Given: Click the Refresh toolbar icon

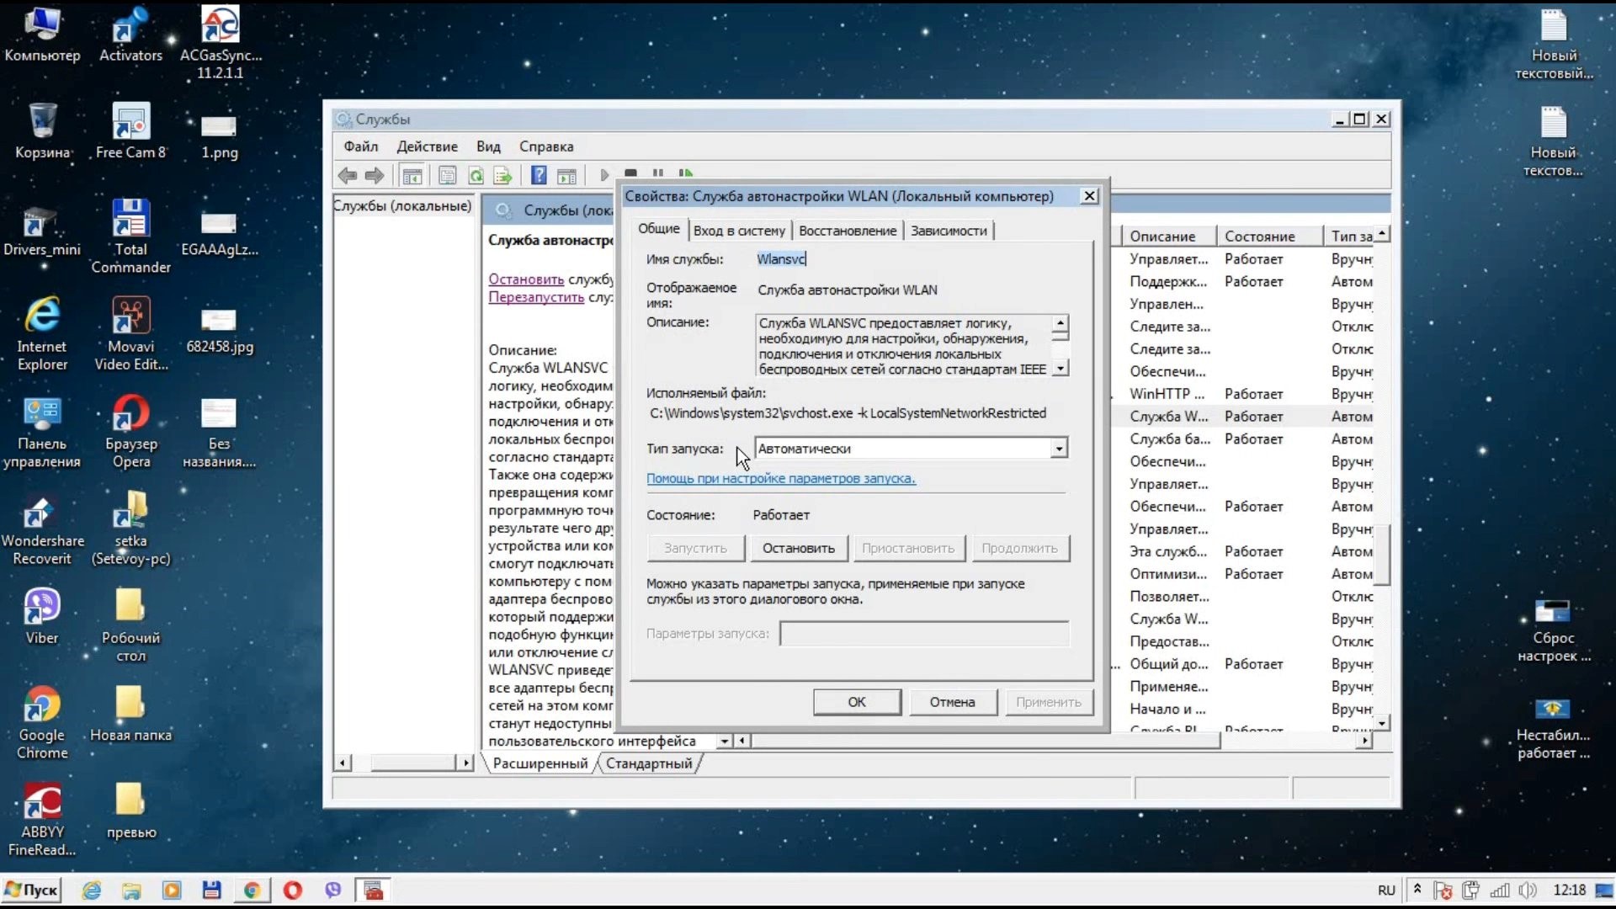Looking at the screenshot, I should (476, 175).
